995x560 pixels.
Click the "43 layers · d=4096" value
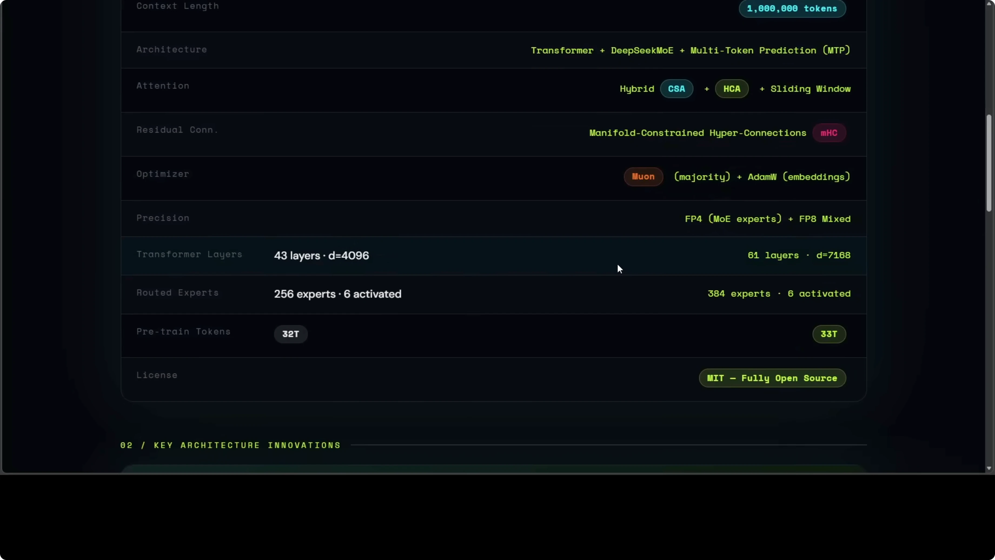point(321,255)
